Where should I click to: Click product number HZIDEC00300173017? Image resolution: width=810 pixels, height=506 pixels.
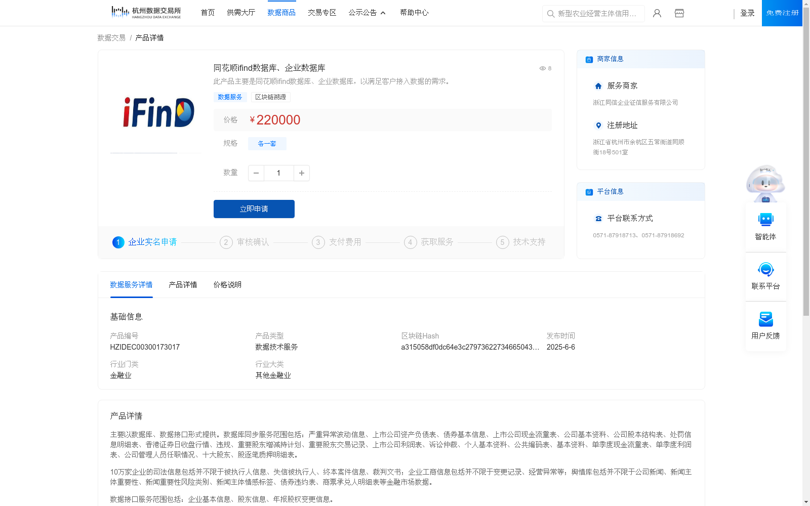click(145, 347)
